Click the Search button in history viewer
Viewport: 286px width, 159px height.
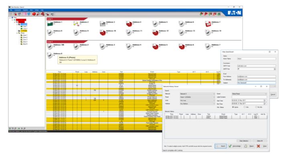tap(221, 146)
